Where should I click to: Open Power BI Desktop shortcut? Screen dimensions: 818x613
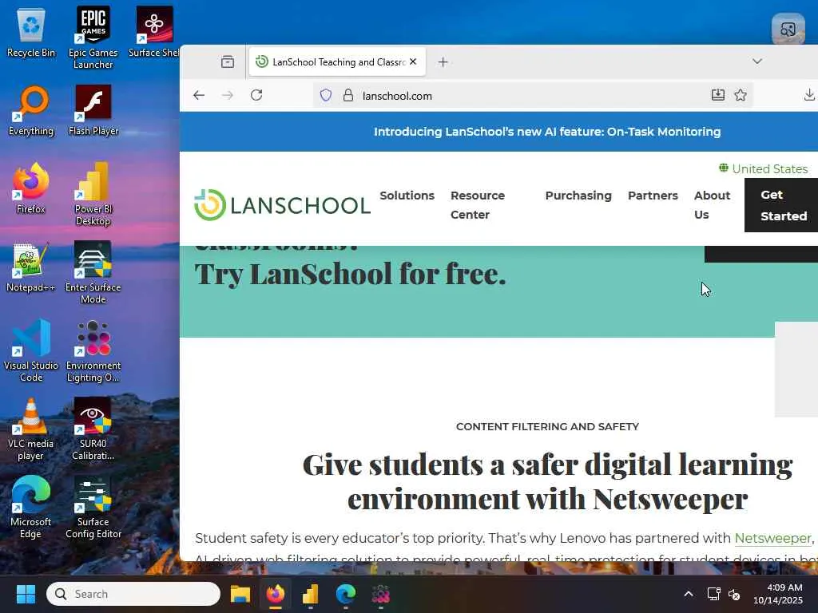[93, 194]
